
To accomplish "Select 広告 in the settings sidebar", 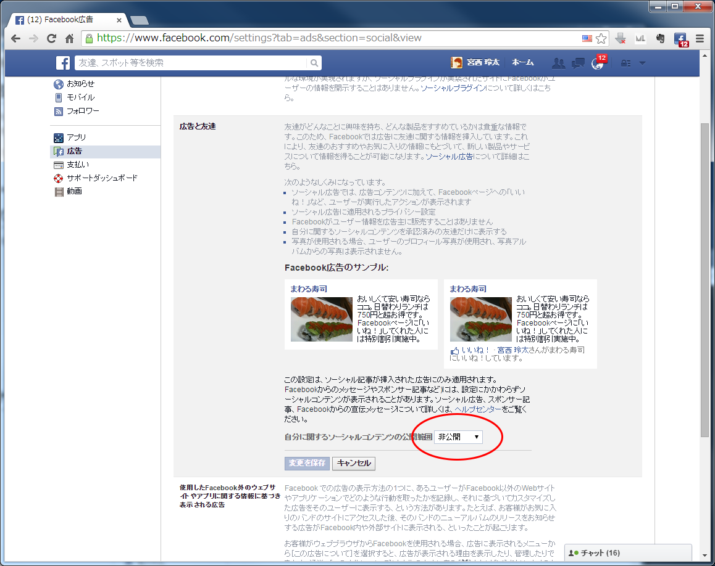I will [x=105, y=152].
